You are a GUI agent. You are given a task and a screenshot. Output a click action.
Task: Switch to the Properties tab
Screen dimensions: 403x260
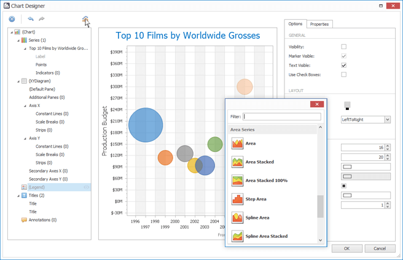[319, 24]
